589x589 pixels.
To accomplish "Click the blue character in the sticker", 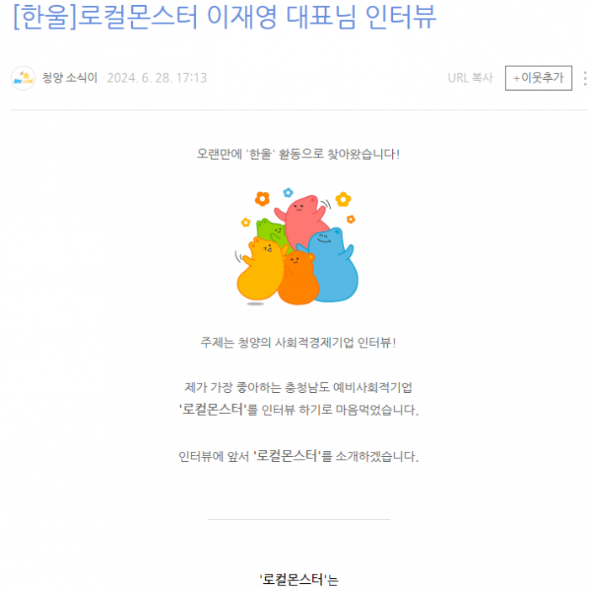I will point(332,265).
